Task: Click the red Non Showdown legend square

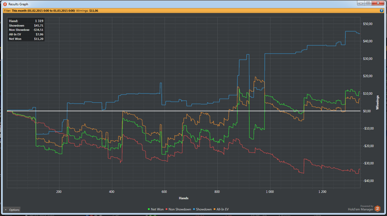Action: click(166, 209)
